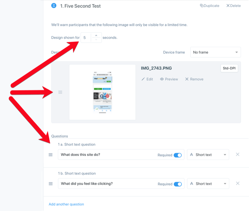Open Short text type dropdown for question 1b
This screenshot has height=211, width=249.
click(x=208, y=184)
